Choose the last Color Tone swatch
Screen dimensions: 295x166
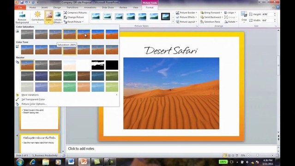112,50
